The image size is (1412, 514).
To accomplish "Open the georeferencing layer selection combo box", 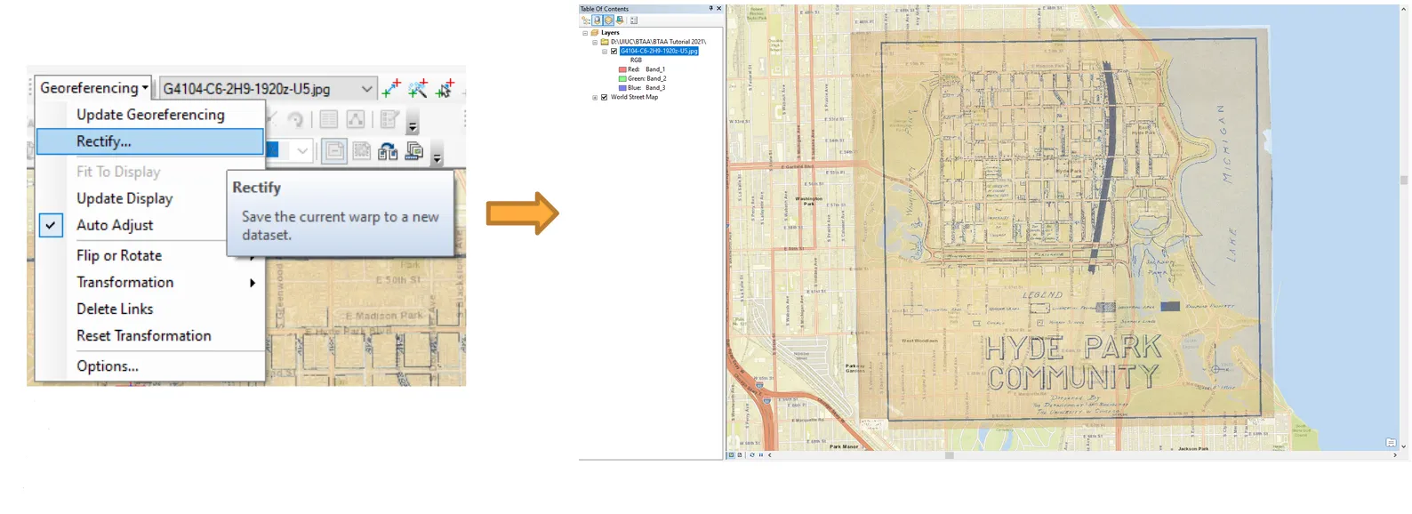I will click(x=366, y=88).
